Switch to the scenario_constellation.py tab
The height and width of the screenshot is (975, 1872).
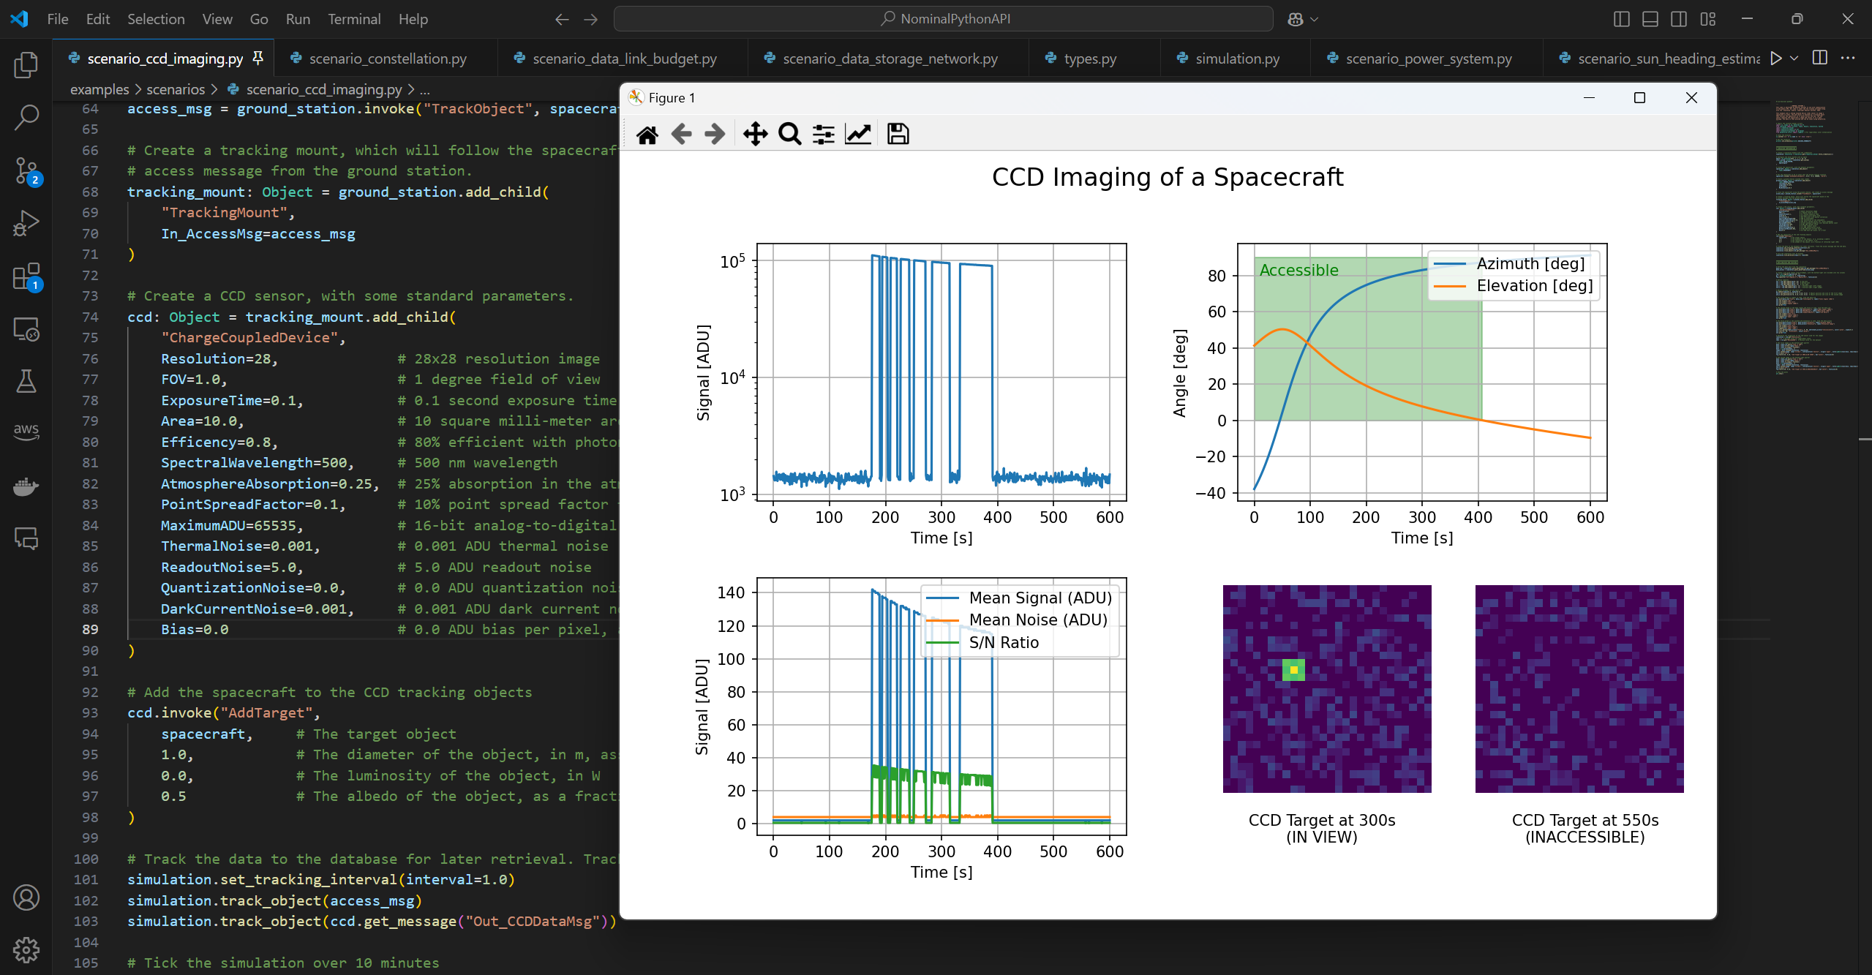[387, 59]
